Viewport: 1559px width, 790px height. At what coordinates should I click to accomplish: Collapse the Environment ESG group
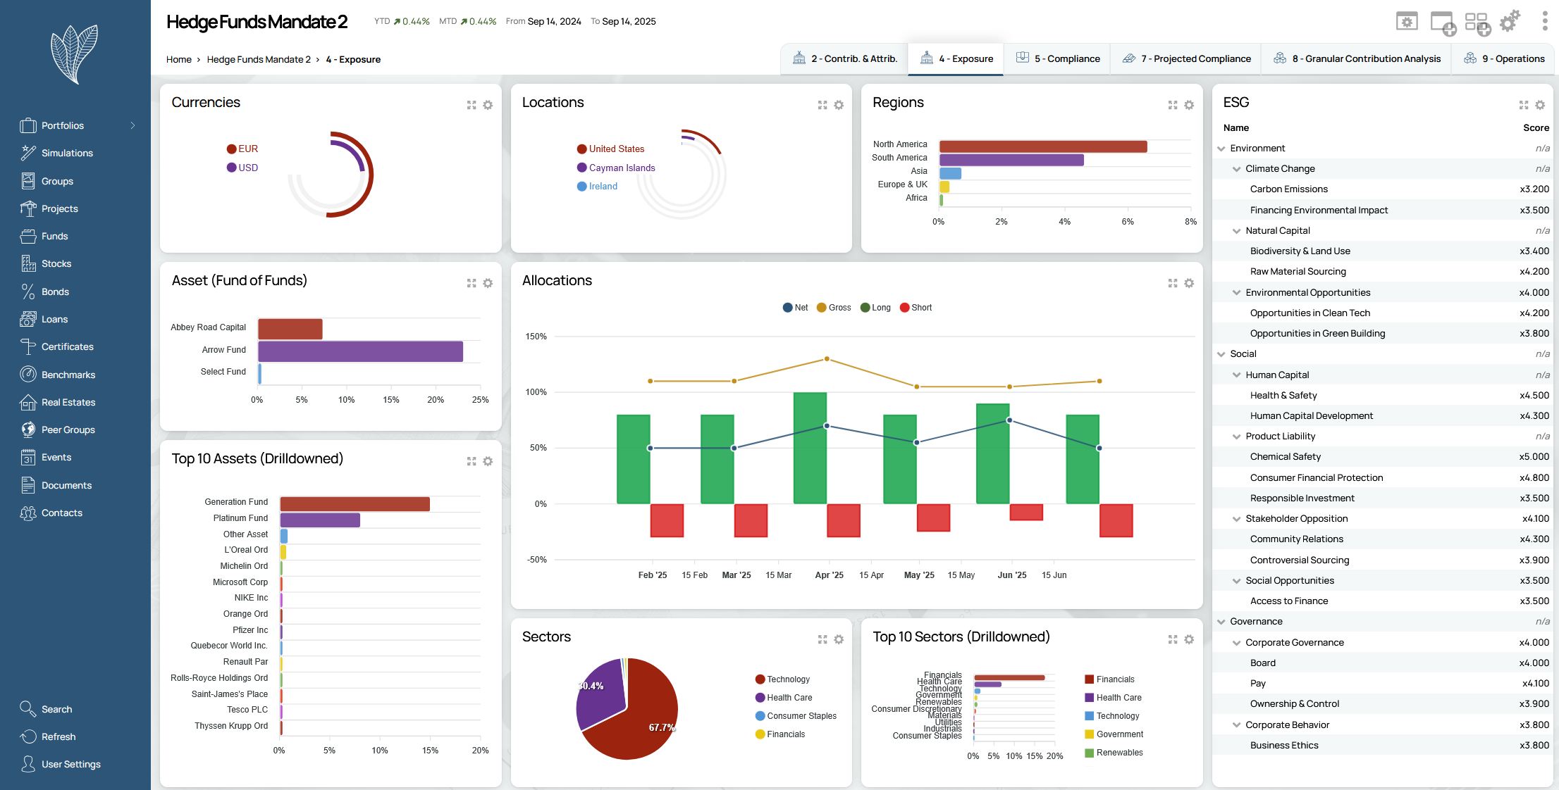tap(1221, 149)
